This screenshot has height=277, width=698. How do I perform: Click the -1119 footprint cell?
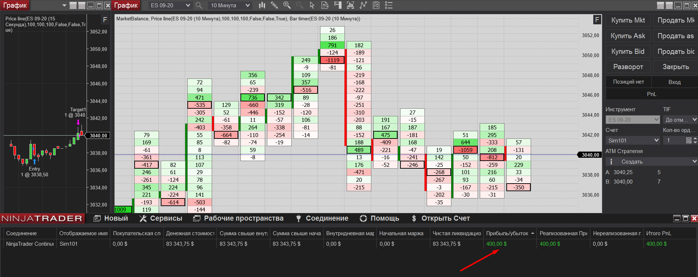(332, 60)
